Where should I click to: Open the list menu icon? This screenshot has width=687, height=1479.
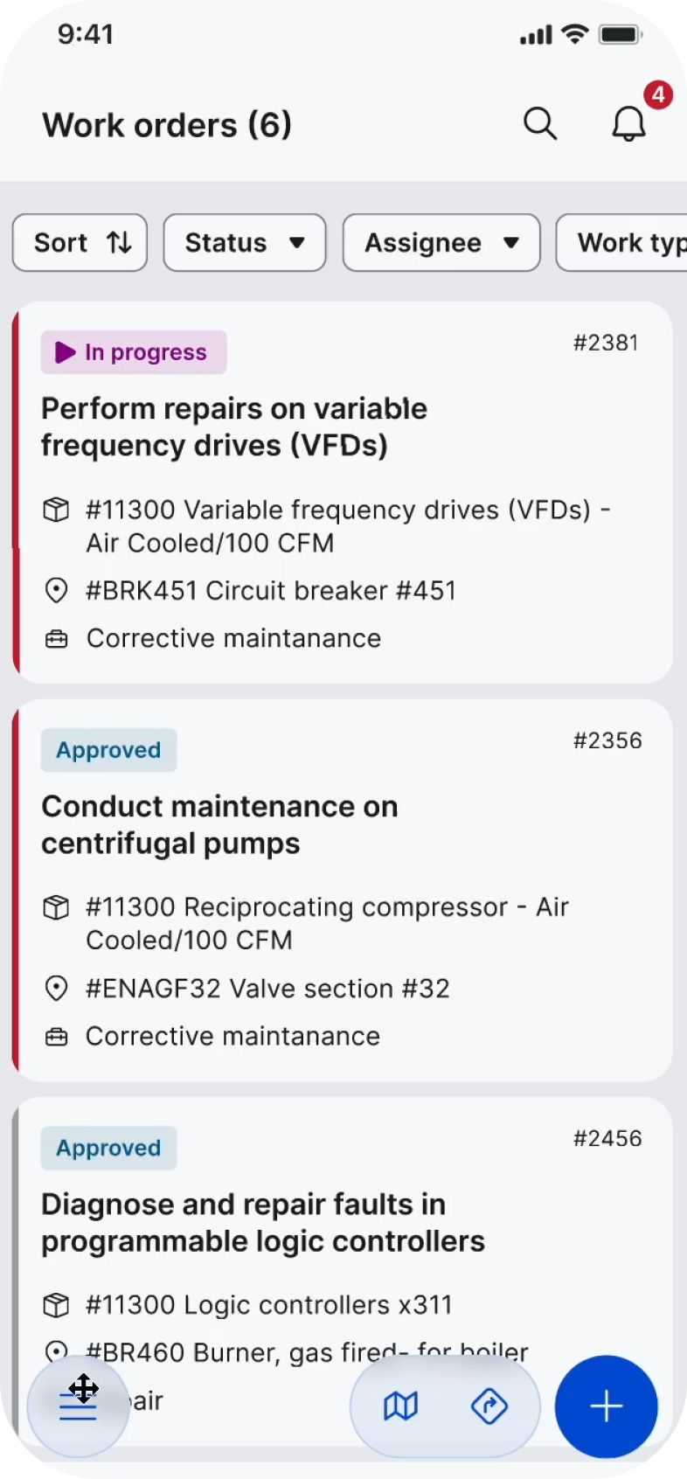78,1406
